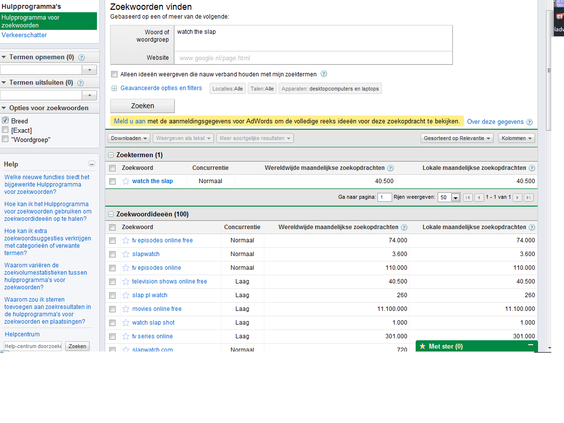Viewport: 564px width, 423px height.
Task: Sort by Concurrentie column in Zoekwoordideeën
Action: [x=242, y=227]
